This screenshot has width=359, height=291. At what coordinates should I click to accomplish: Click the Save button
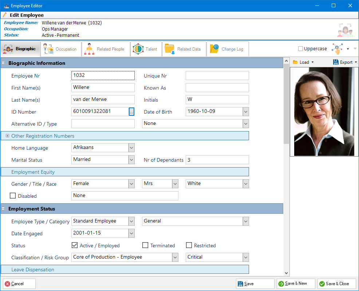tap(255, 284)
